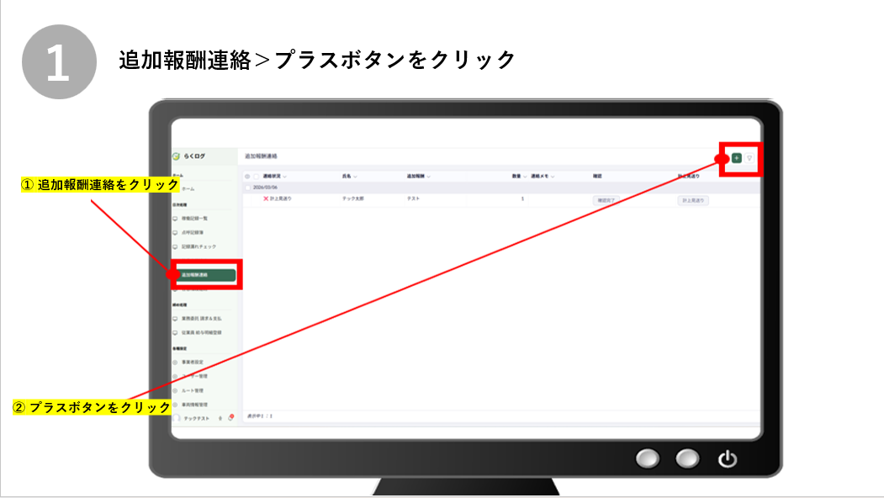This screenshot has width=884, height=498.
Task: Open the 追加報酬 column dropdown
Action: click(x=429, y=177)
